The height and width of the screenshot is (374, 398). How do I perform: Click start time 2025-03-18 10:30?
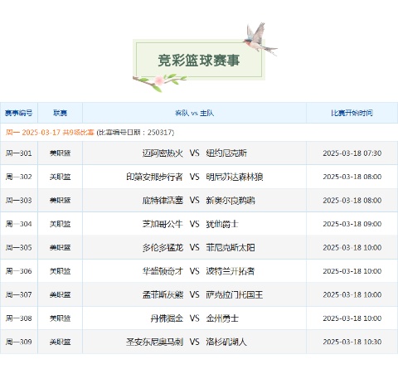[x=352, y=342]
